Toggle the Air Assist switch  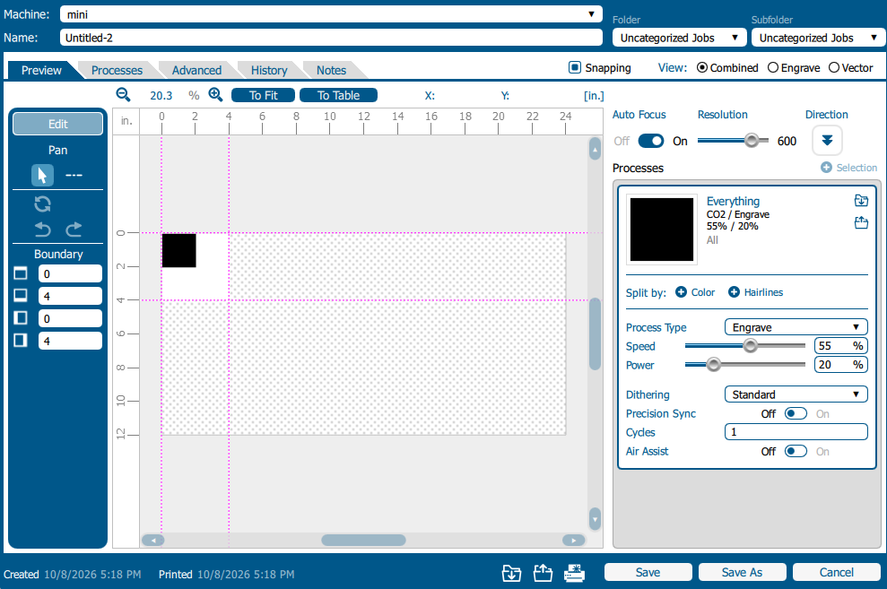796,451
